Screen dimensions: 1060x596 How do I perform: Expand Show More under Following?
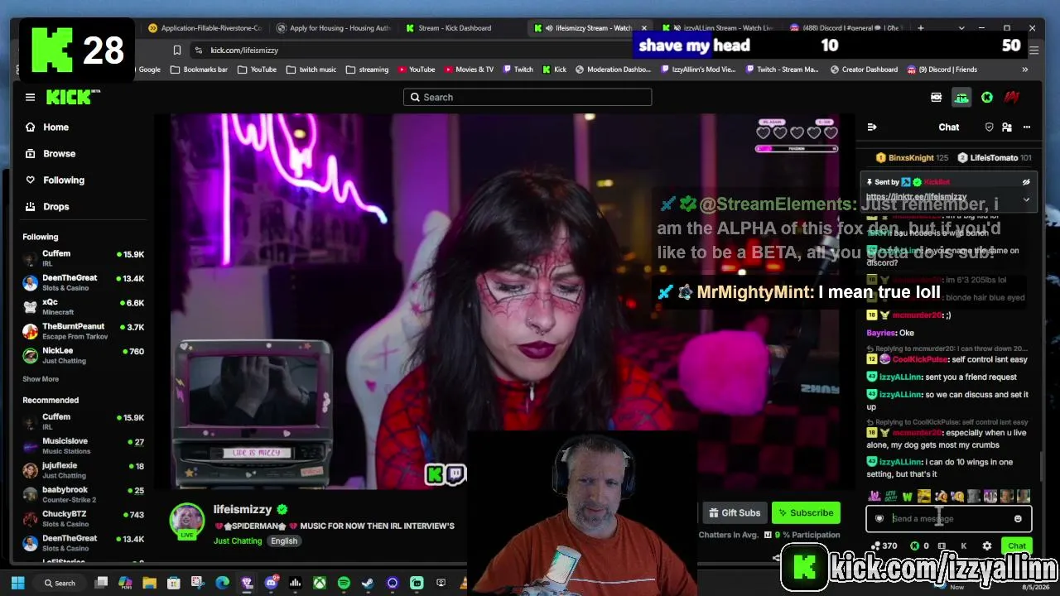pyautogui.click(x=41, y=379)
